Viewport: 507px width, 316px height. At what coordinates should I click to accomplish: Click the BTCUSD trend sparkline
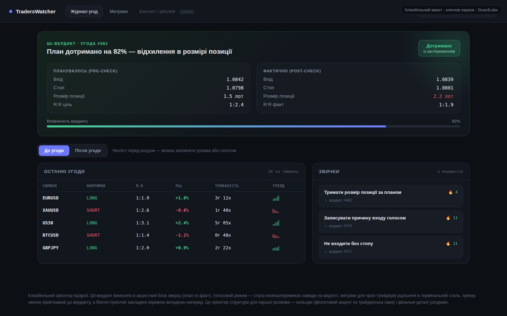[x=276, y=236]
